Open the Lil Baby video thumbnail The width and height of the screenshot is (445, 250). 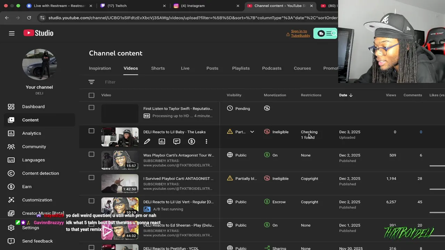120,137
